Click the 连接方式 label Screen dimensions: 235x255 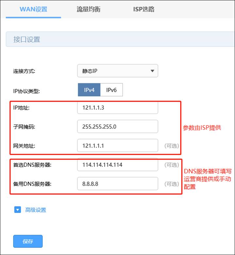[x=24, y=71]
